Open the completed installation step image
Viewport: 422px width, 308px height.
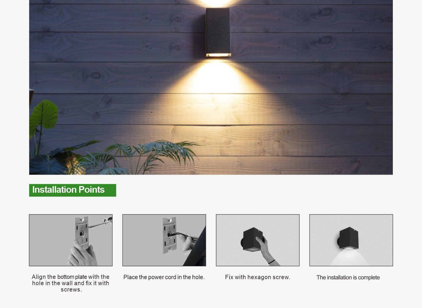(351, 240)
